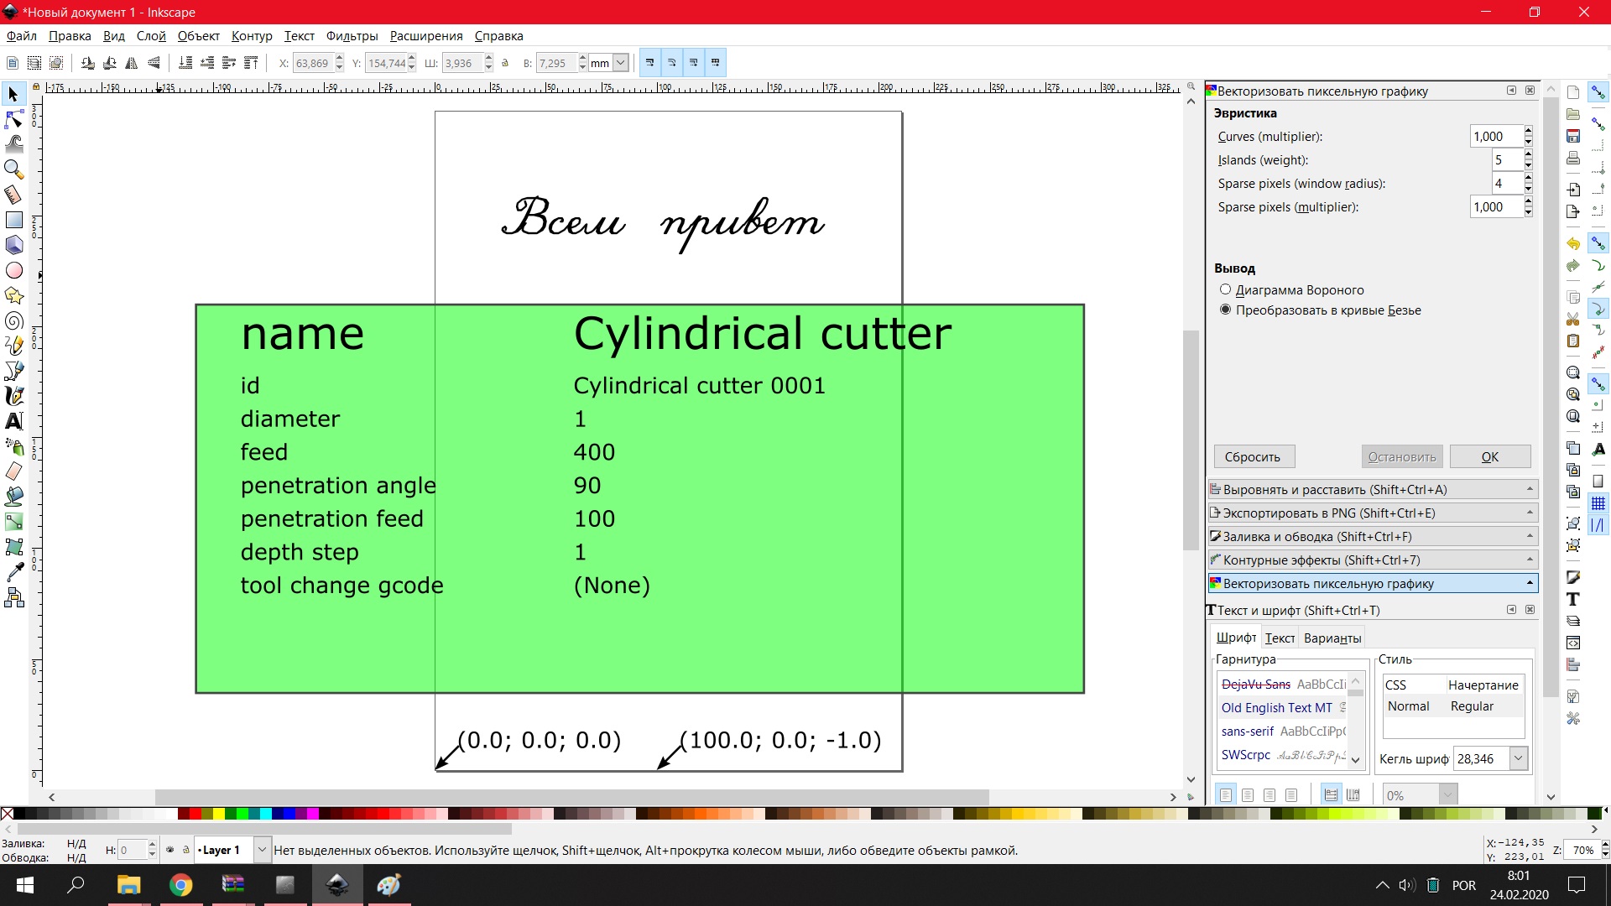Select the Rectangle drawing tool
Viewport: 1611px width, 906px height.
[14, 220]
